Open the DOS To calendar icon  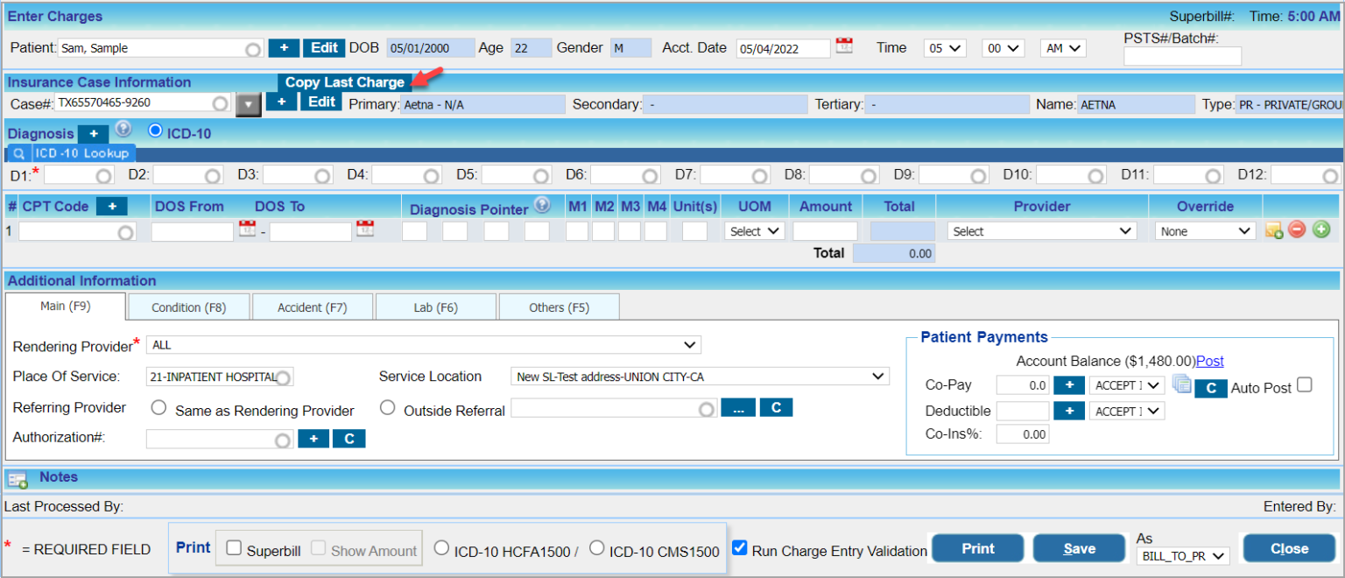[365, 230]
